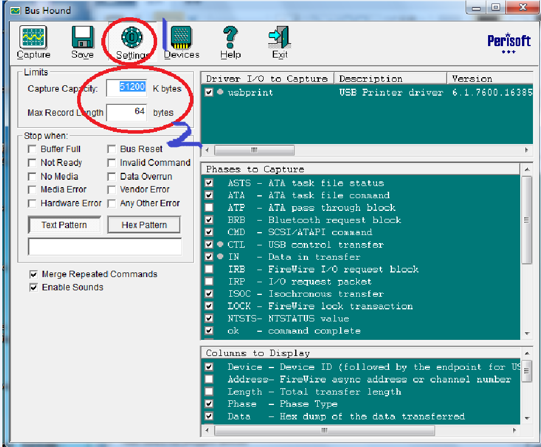Uncheck CMD SCSI/ATAPI command phase
Image resolution: width=541 pixels, height=447 pixels.
coord(209,232)
